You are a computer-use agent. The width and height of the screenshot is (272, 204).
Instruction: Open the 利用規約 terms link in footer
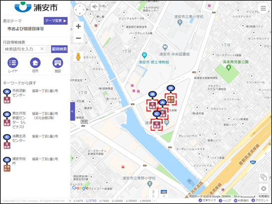241,201
